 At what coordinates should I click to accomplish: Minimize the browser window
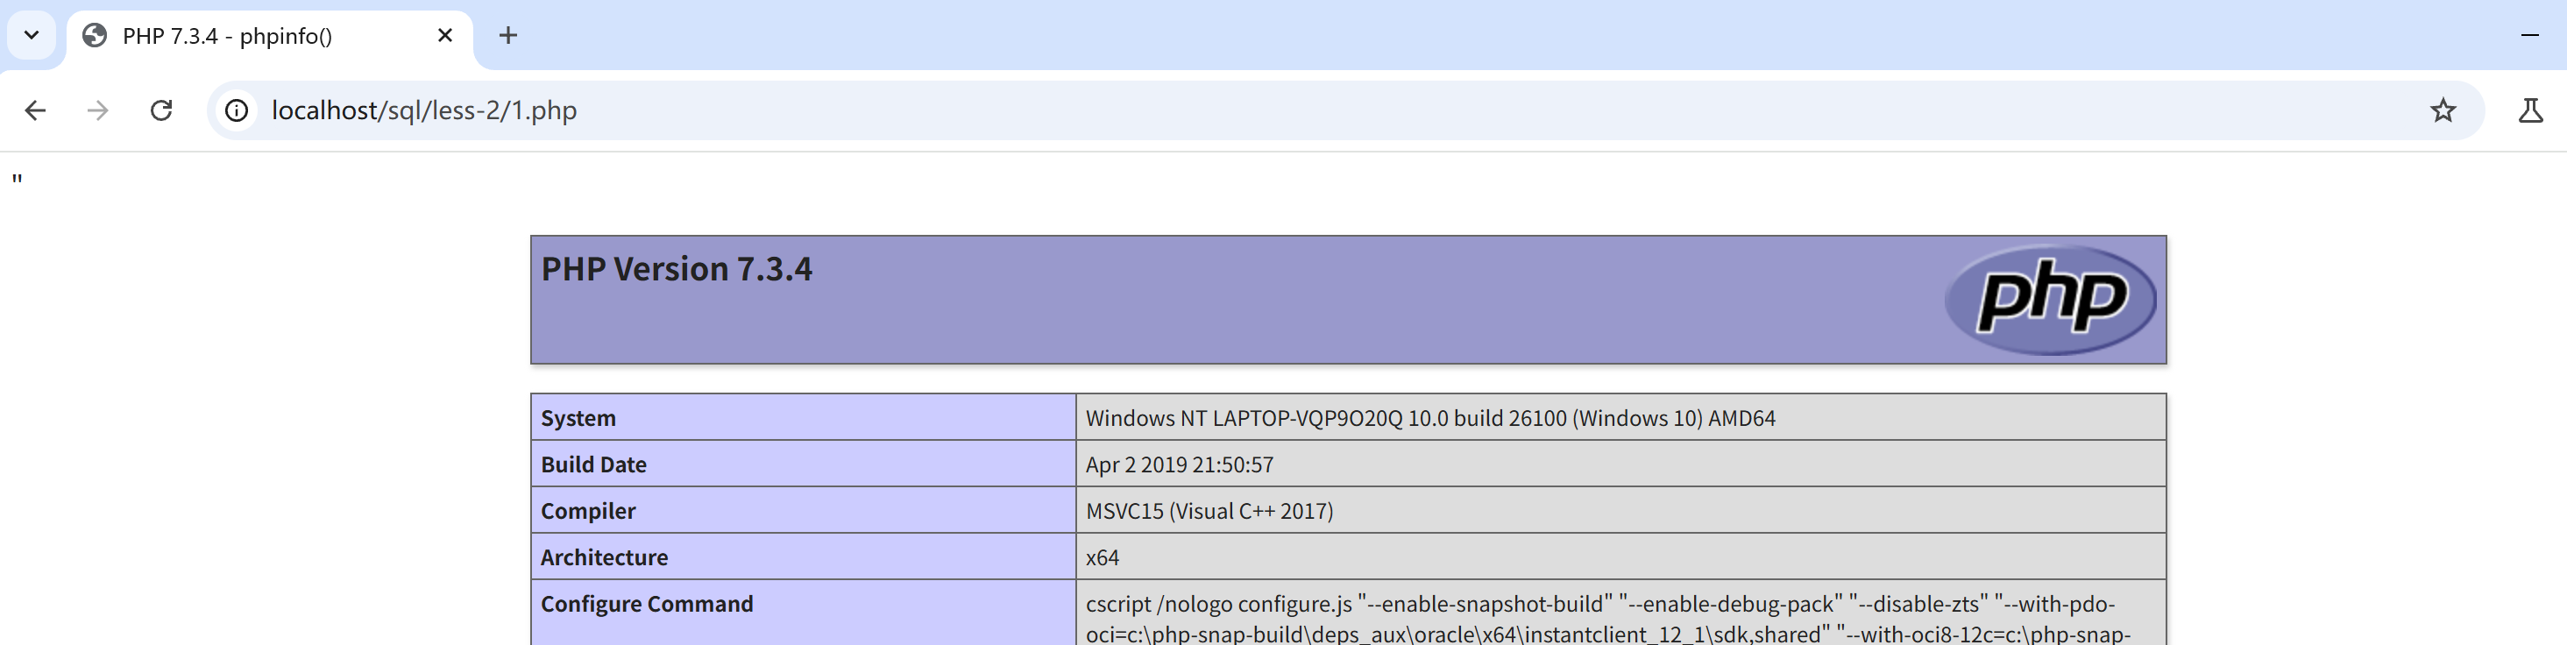[x=2529, y=36]
